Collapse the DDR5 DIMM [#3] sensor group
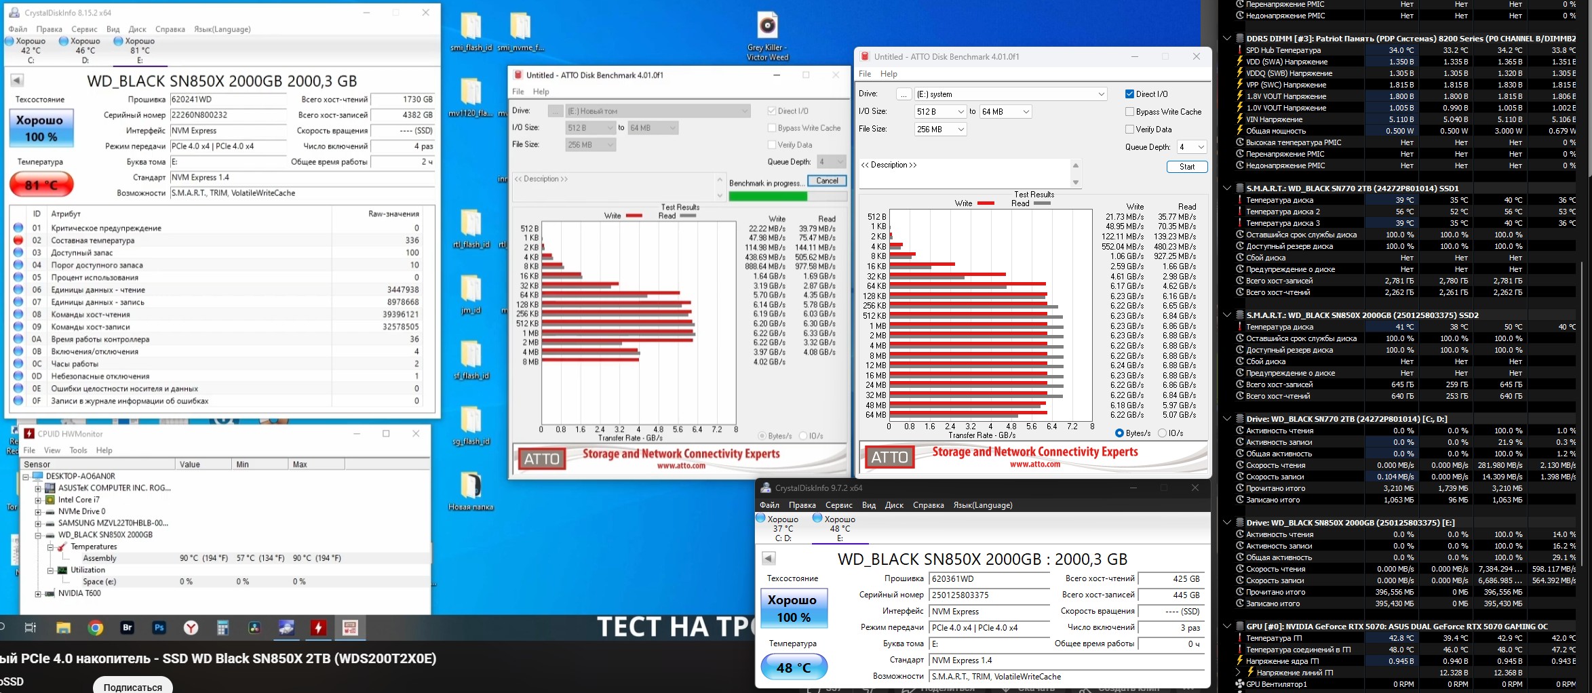 (x=1226, y=39)
